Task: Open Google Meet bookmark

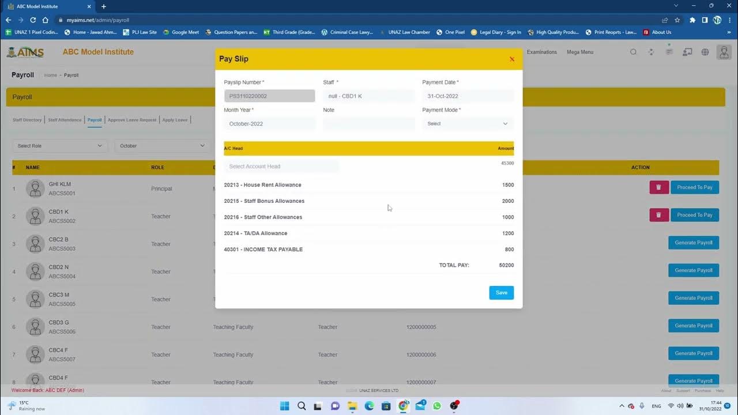Action: coord(181,32)
